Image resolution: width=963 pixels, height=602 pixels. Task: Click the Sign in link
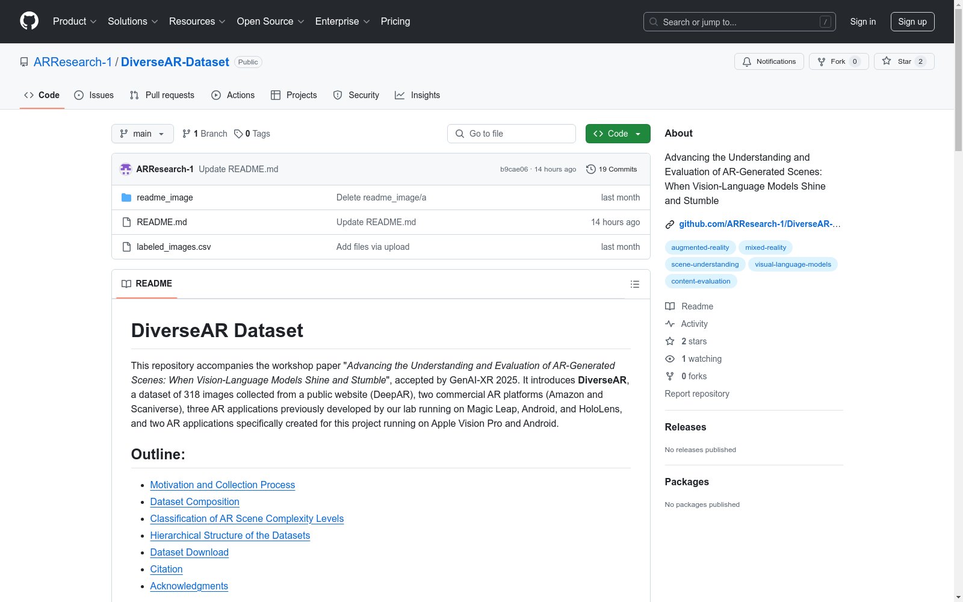click(x=863, y=22)
